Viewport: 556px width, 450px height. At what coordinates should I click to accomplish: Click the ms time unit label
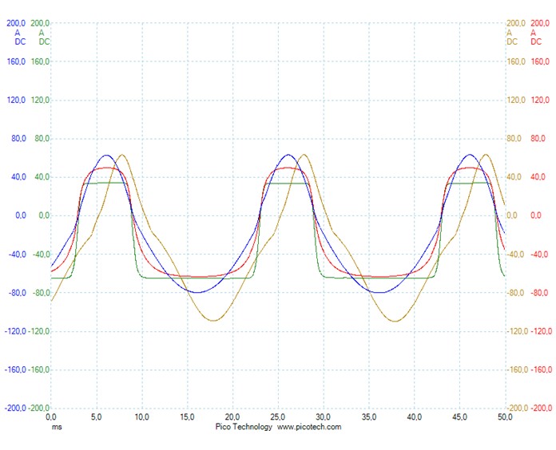pos(57,427)
